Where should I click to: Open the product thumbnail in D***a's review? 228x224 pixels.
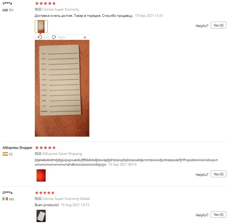[41, 216]
